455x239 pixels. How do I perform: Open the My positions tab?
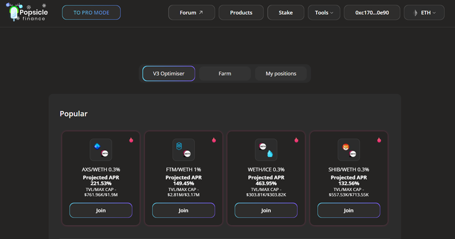(x=281, y=74)
